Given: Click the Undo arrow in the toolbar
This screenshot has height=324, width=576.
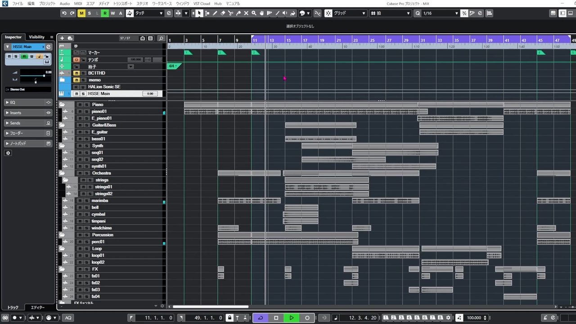Looking at the screenshot, I should click(x=64, y=13).
